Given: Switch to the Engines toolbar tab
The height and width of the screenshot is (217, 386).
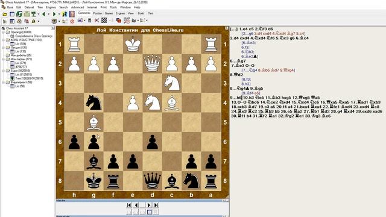Looking at the screenshot, I should tap(120, 13).
